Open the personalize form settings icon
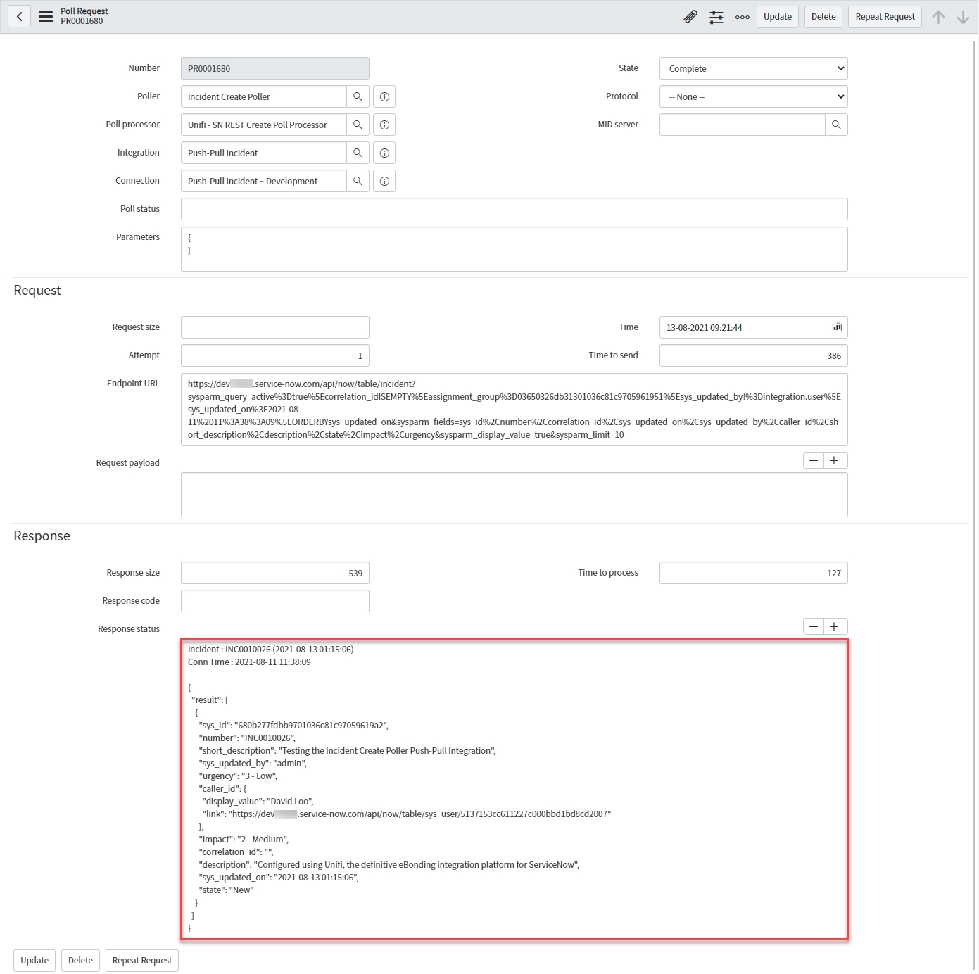 [x=716, y=17]
